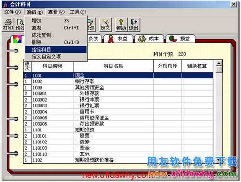Select the row 110103 基金
Screen dimensions: 241x182
[x=118, y=148]
